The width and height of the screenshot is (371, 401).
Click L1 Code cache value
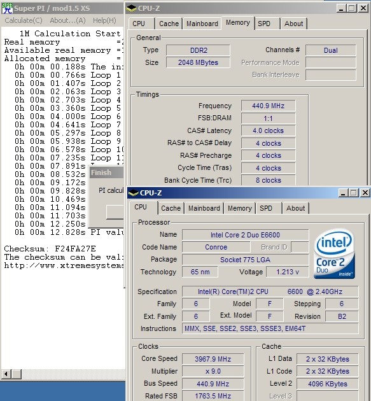[327, 371]
